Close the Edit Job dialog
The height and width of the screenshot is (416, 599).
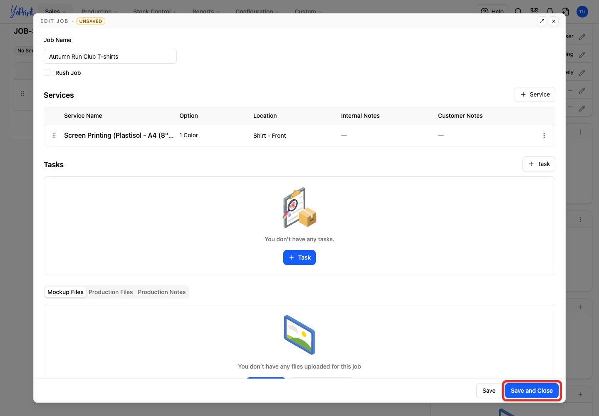(x=554, y=21)
